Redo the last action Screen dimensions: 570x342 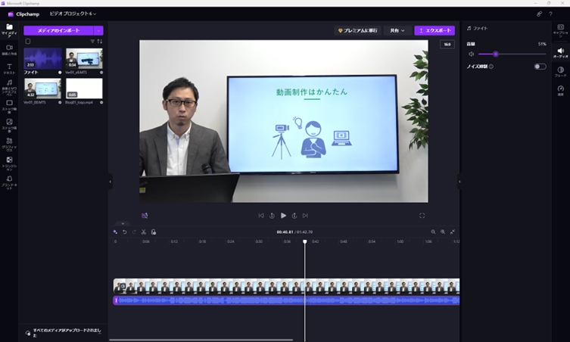pos(134,232)
